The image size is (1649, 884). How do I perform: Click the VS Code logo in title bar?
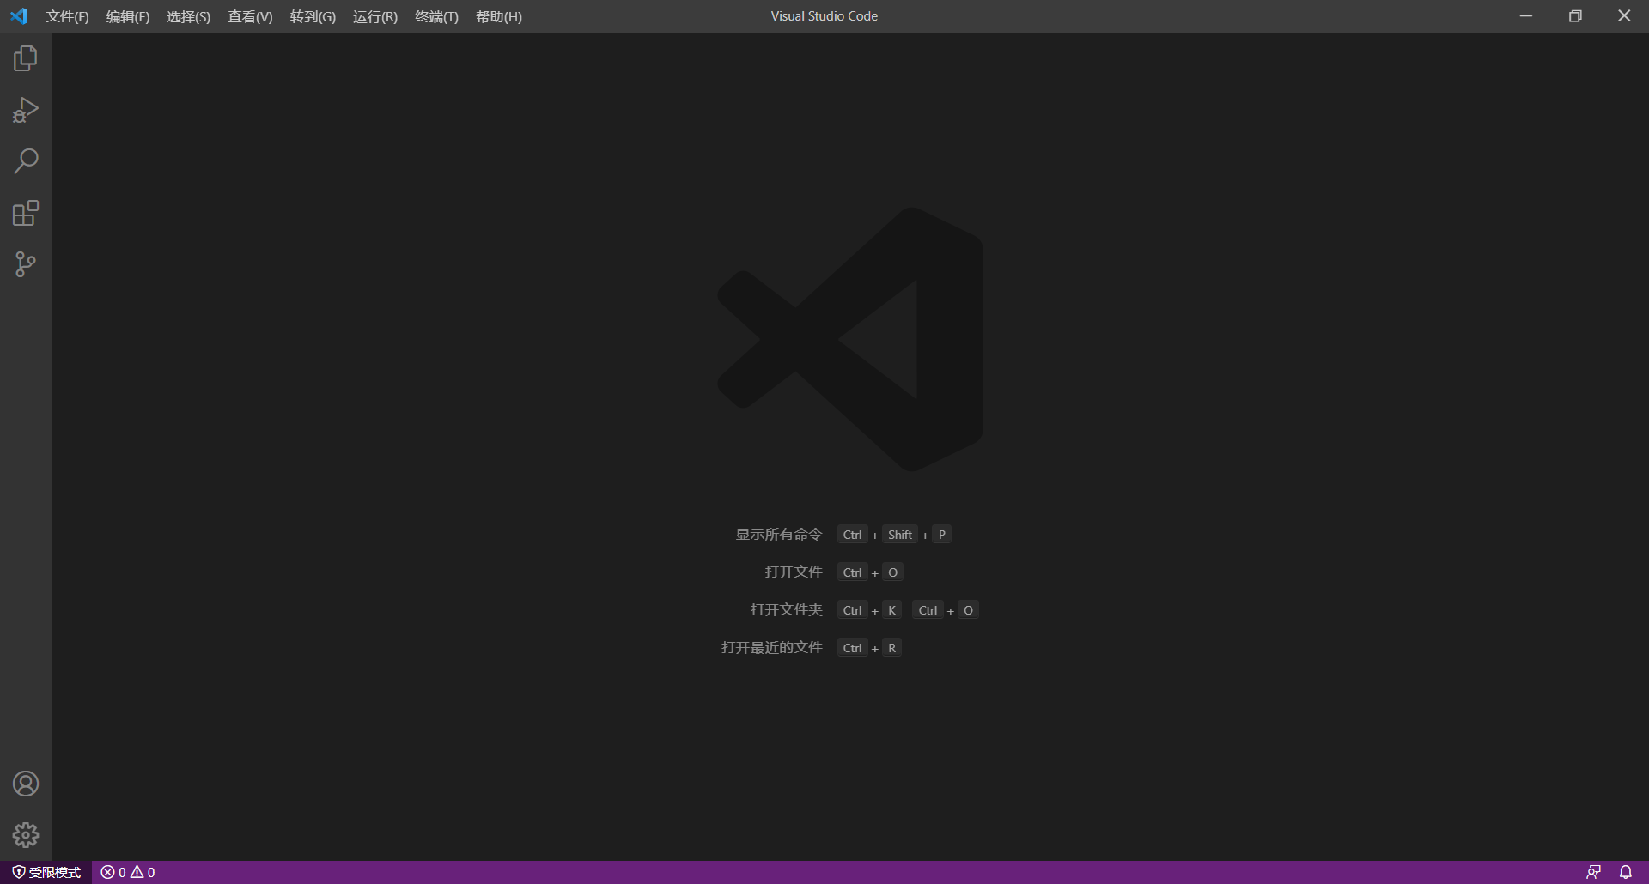[x=19, y=16]
